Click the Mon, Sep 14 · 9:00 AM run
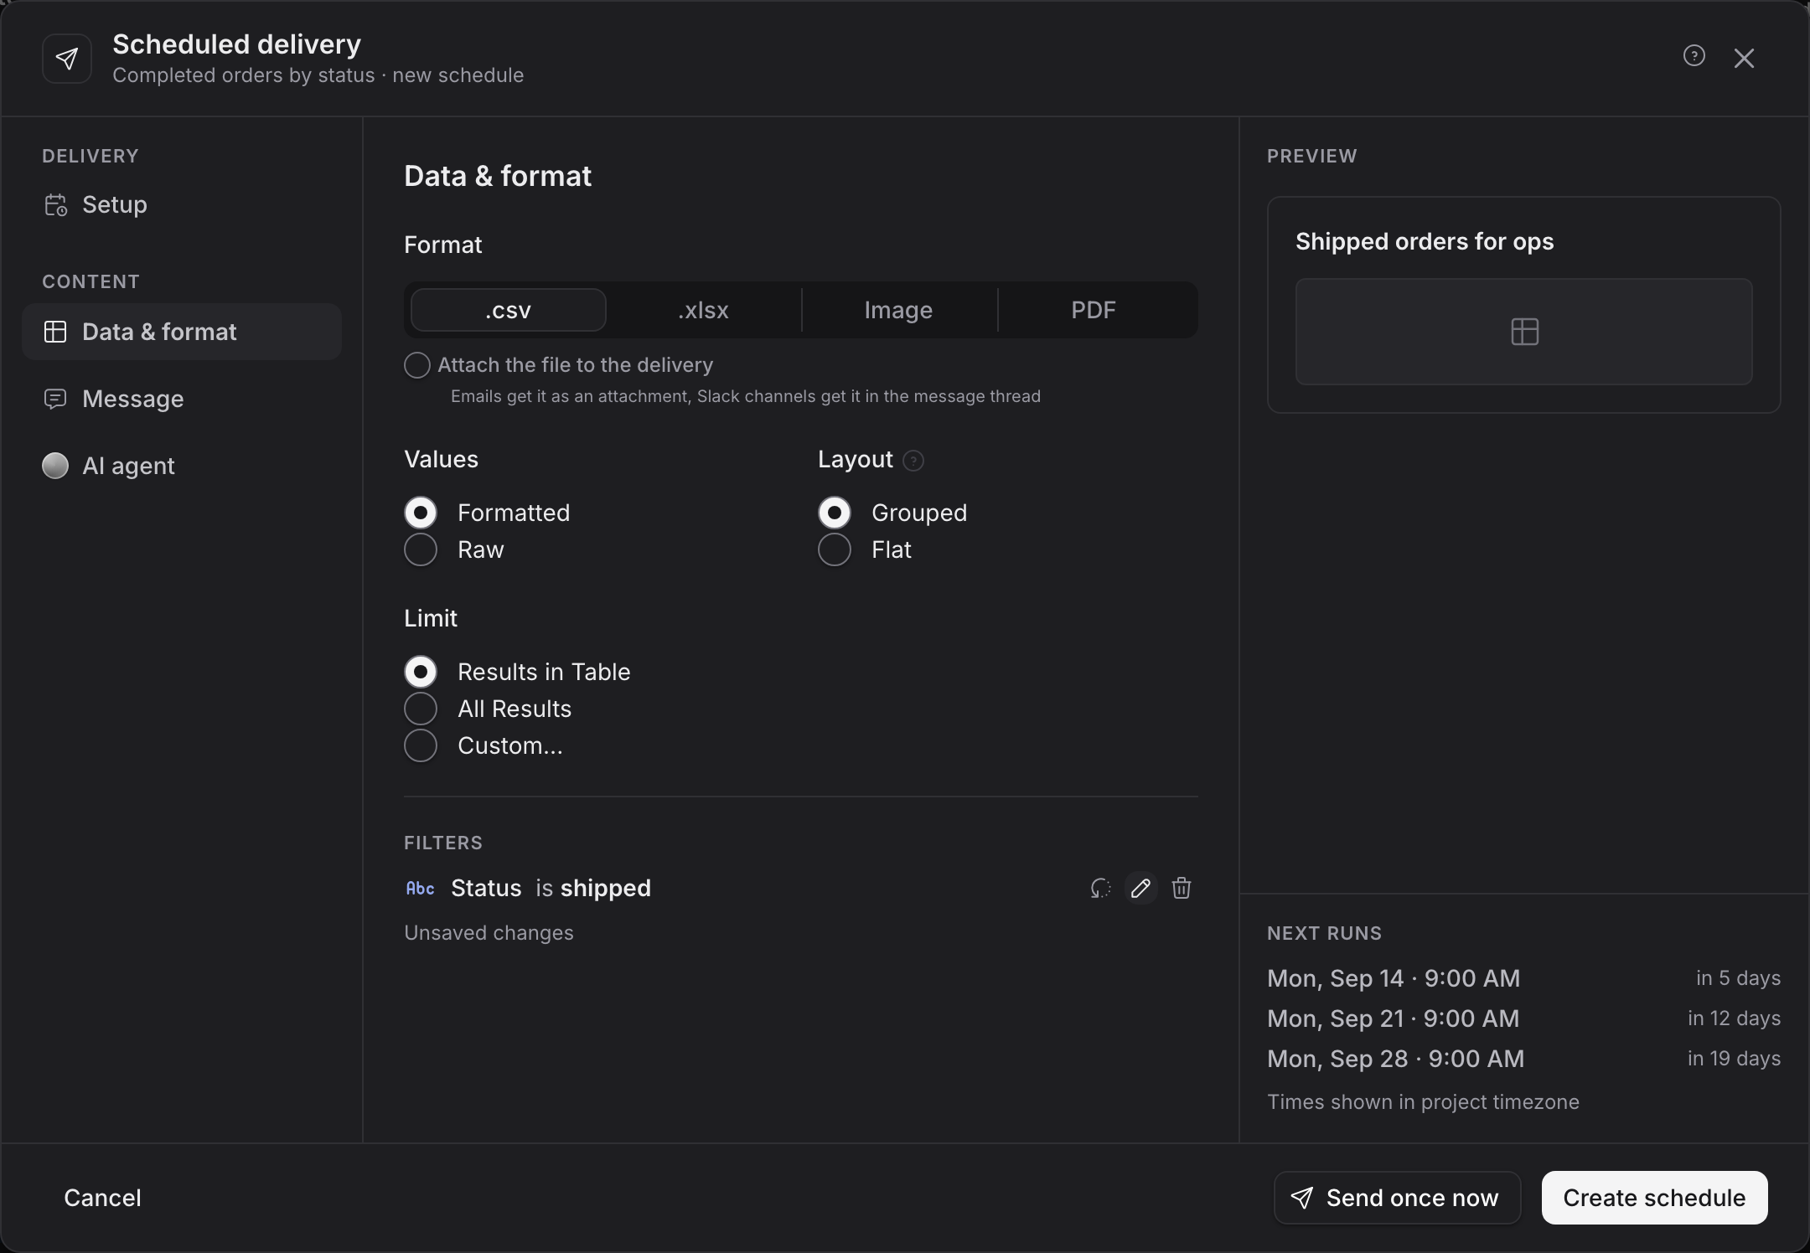1810x1253 pixels. pyautogui.click(x=1394, y=978)
